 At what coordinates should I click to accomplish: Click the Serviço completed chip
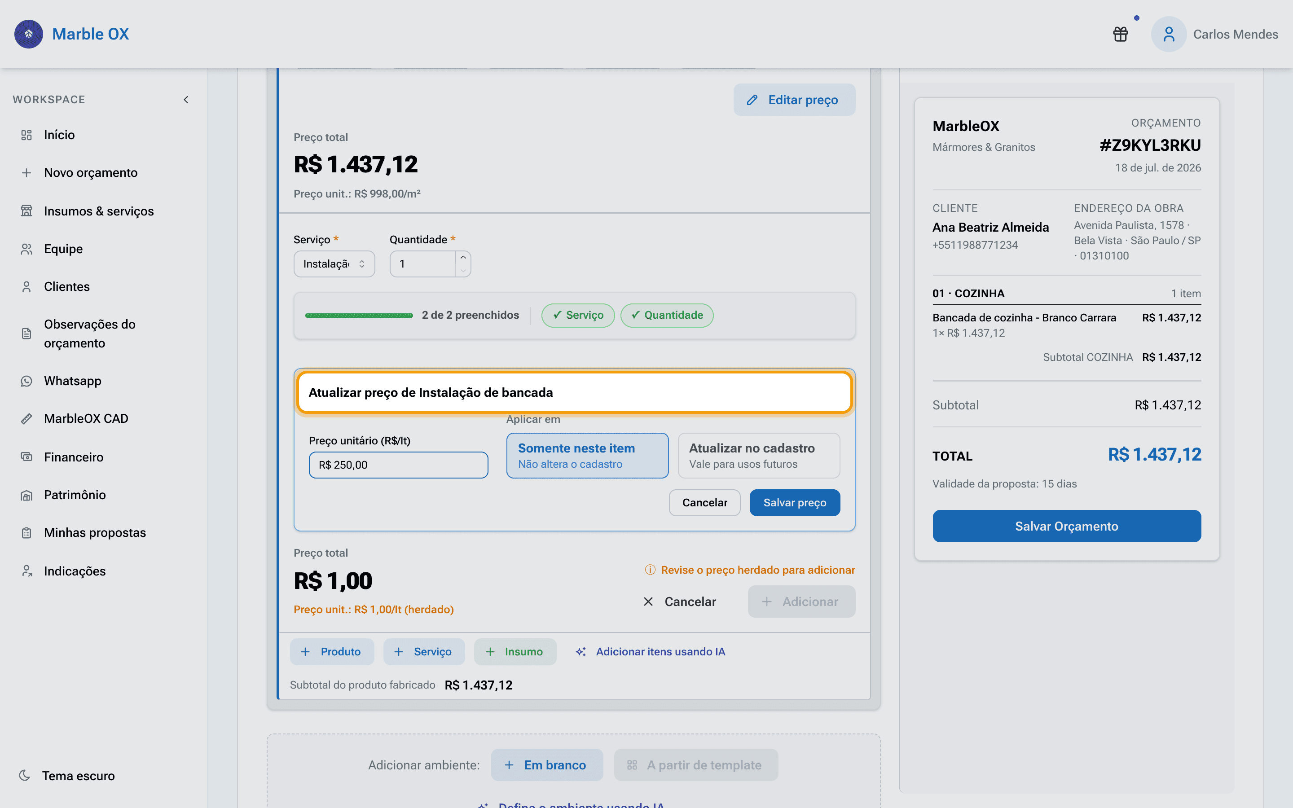(577, 315)
